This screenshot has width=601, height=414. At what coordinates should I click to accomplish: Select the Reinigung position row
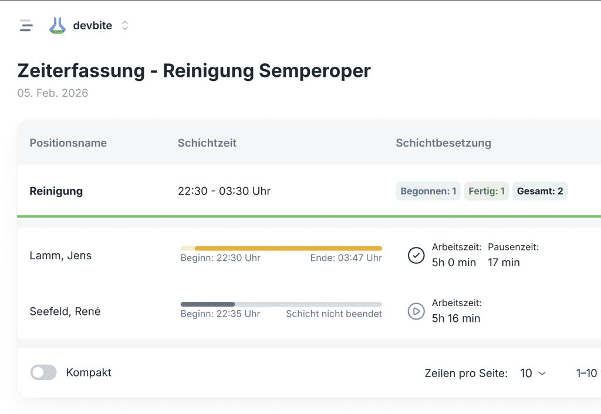pos(56,191)
